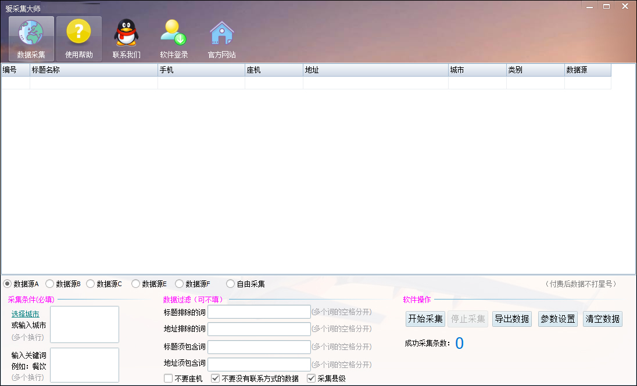Click the city name input box
The height and width of the screenshot is (386, 637).
(84, 324)
